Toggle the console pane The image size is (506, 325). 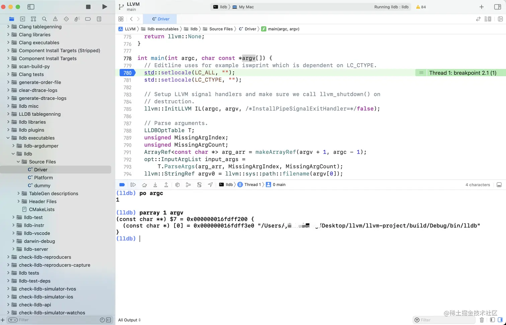click(x=500, y=320)
